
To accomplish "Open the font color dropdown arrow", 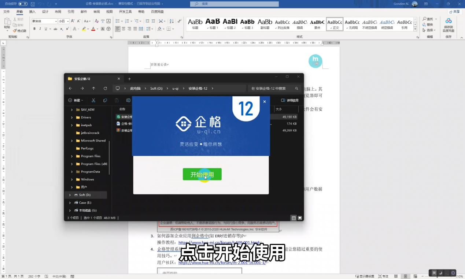I will [97, 29].
